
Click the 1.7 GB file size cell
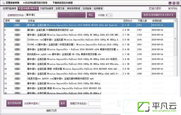[126, 54]
